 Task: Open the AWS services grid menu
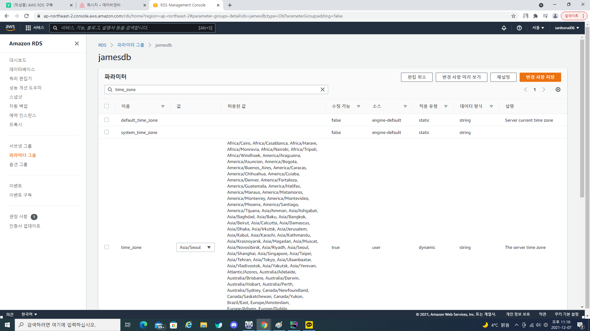[28, 28]
